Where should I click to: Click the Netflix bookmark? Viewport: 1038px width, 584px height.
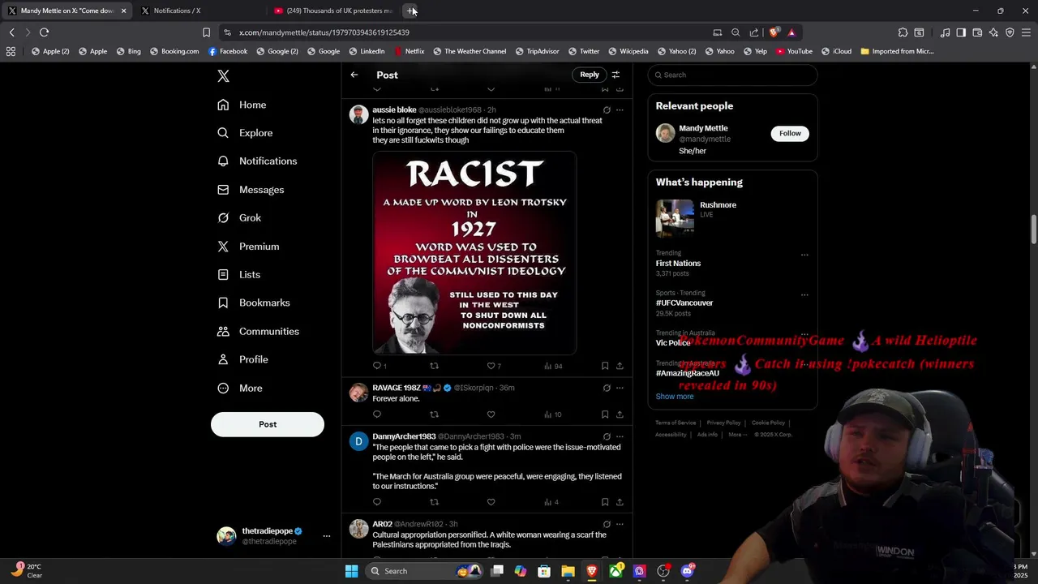pos(410,51)
